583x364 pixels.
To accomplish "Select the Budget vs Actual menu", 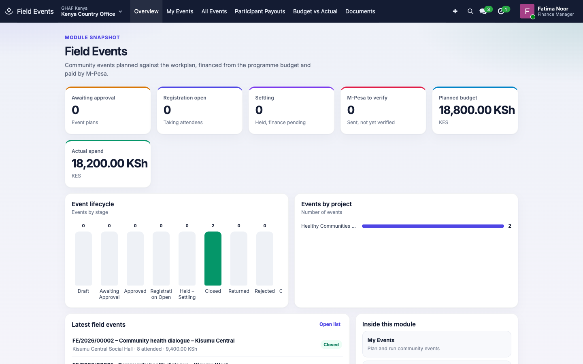I will coord(315,11).
